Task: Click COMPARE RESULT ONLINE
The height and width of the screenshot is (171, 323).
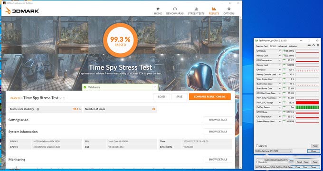Action: click(x=209, y=96)
